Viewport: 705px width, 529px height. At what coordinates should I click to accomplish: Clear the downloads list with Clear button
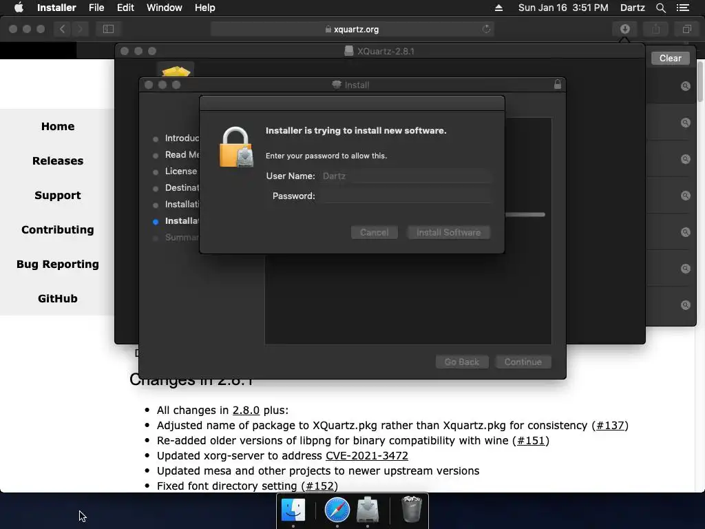pyautogui.click(x=670, y=58)
